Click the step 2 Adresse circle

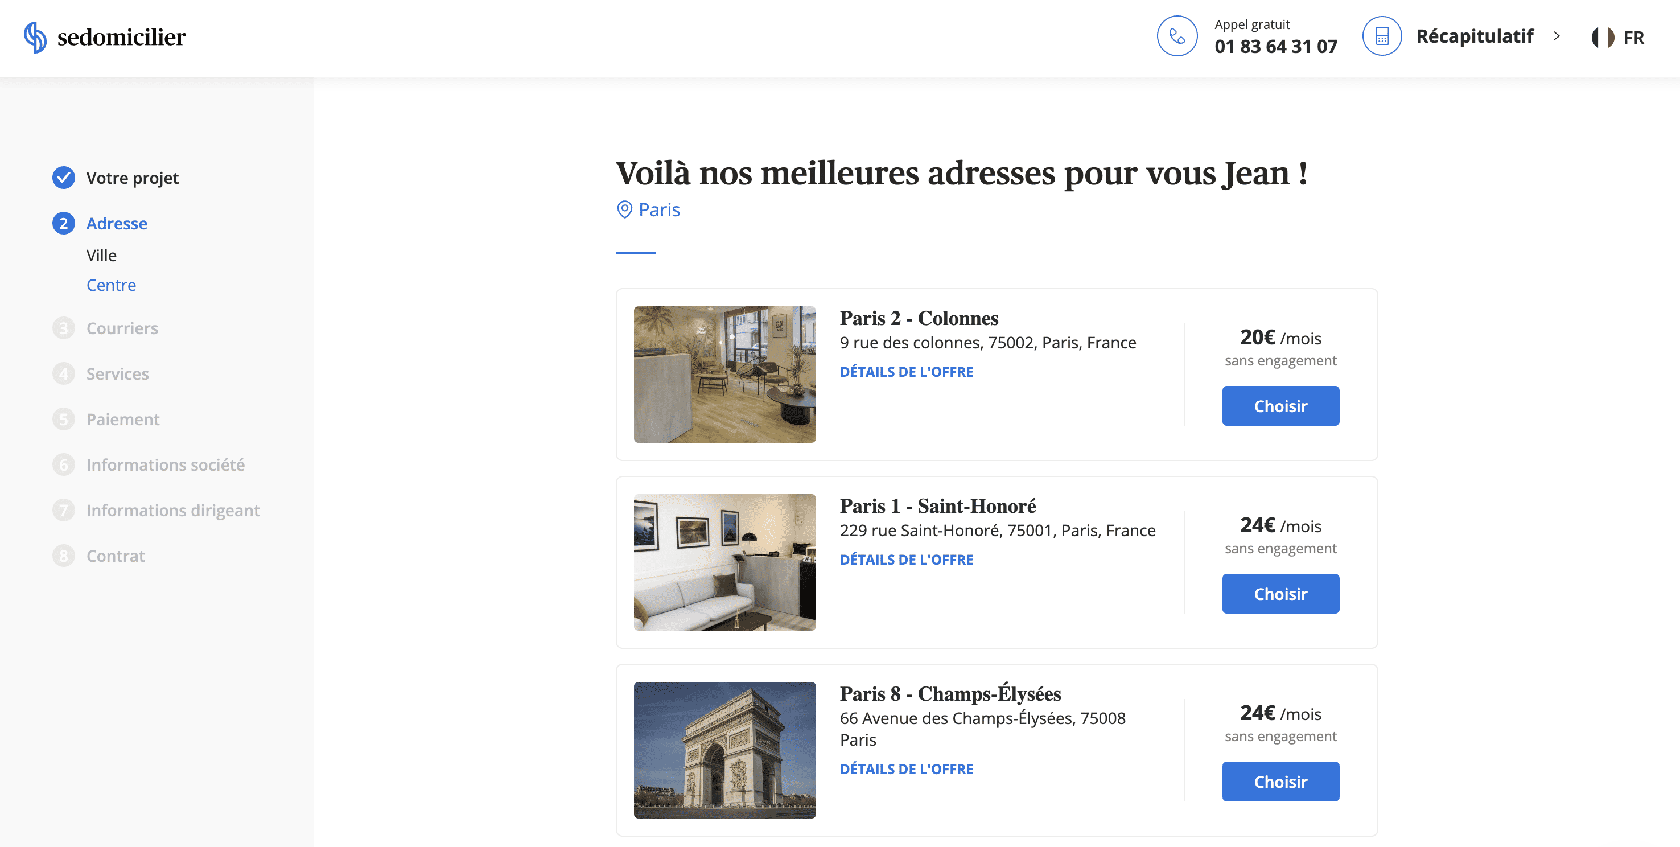tap(63, 223)
